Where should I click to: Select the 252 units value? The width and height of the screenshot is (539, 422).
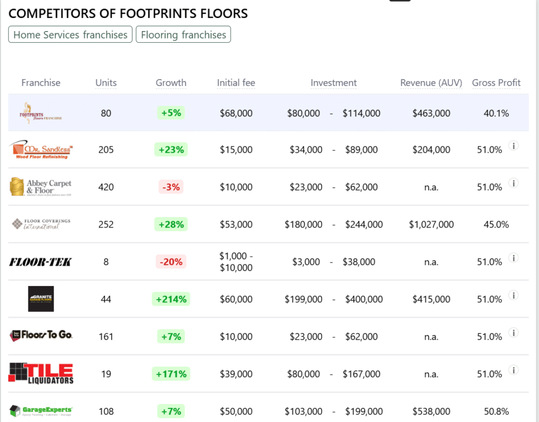pyautogui.click(x=106, y=224)
